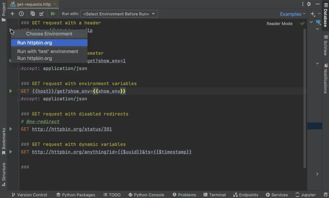
Task: Run all requests with the double green arrow
Action: point(53,14)
